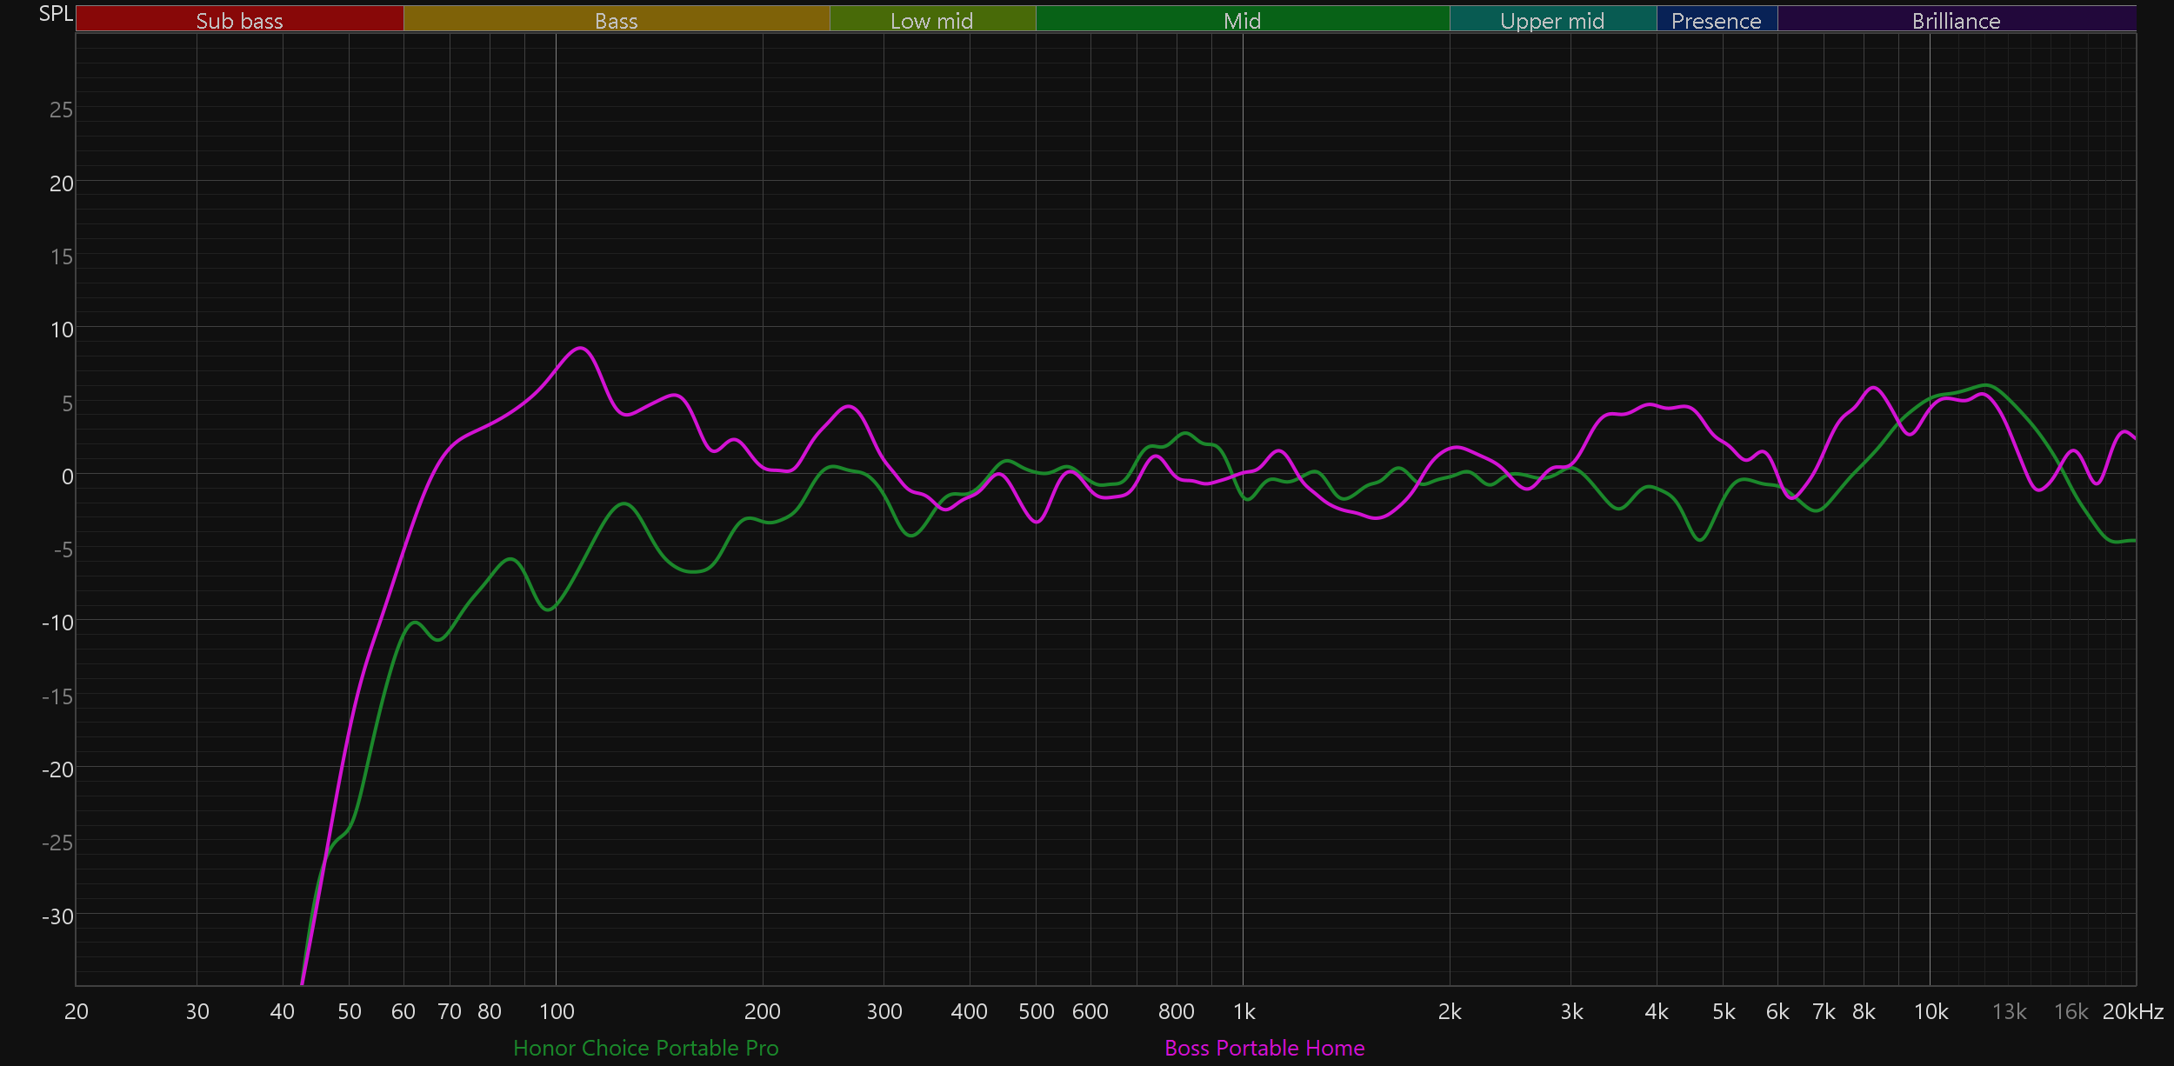This screenshot has height=1066, width=2174.
Task: Select the Presence band label
Action: point(1716,20)
